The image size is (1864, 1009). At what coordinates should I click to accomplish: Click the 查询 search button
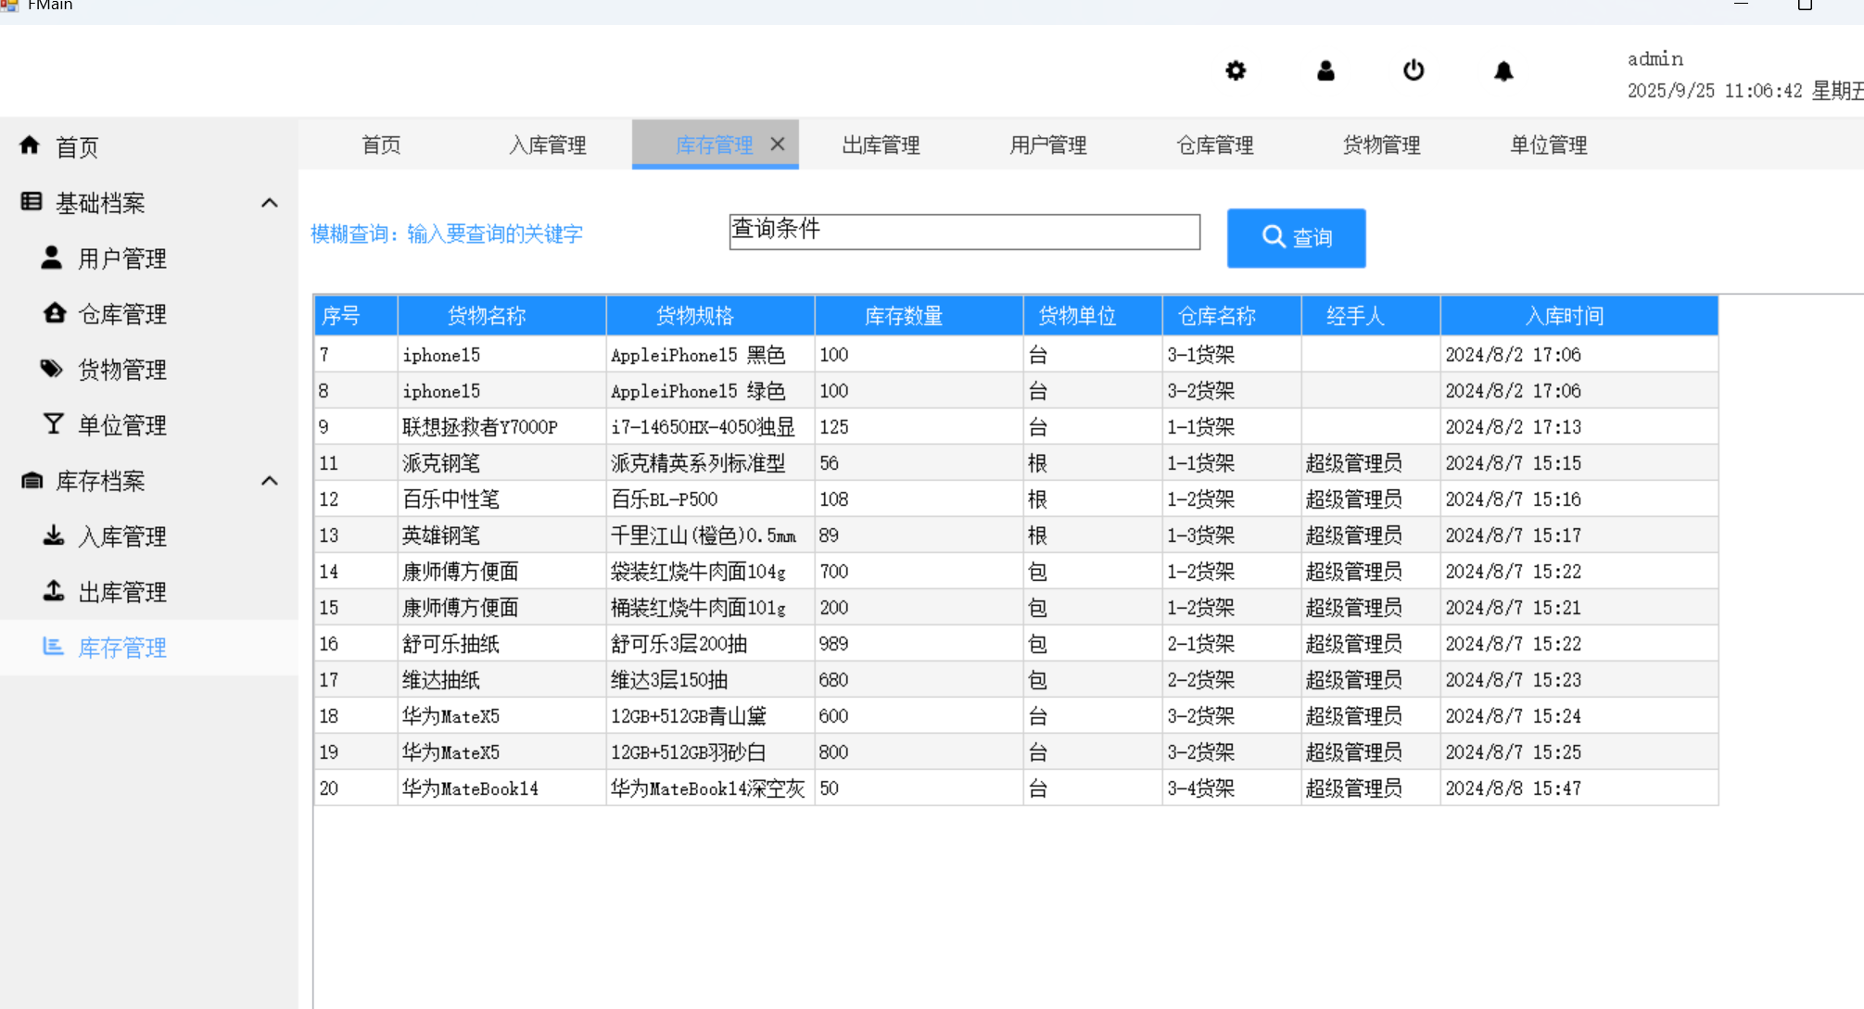1296,238
